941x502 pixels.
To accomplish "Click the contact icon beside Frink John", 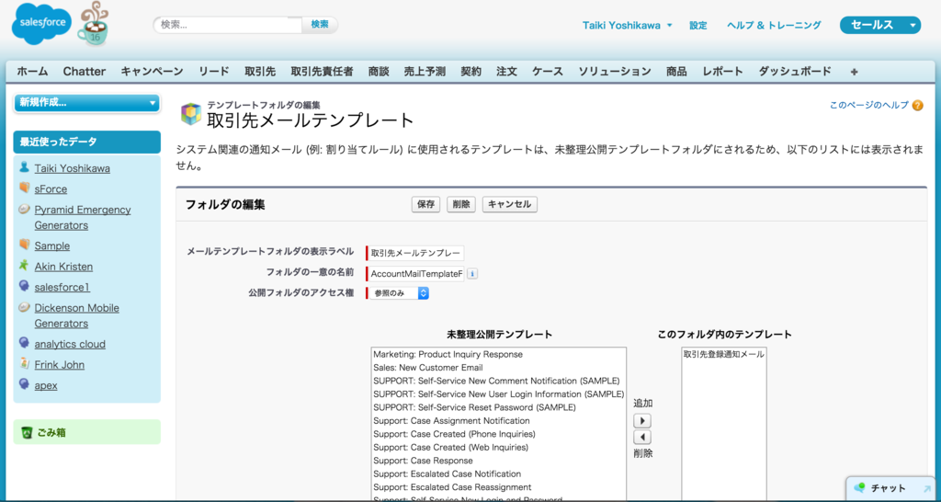I will click(x=24, y=362).
